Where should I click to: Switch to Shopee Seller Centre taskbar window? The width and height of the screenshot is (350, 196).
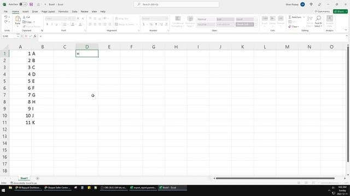point(57,188)
